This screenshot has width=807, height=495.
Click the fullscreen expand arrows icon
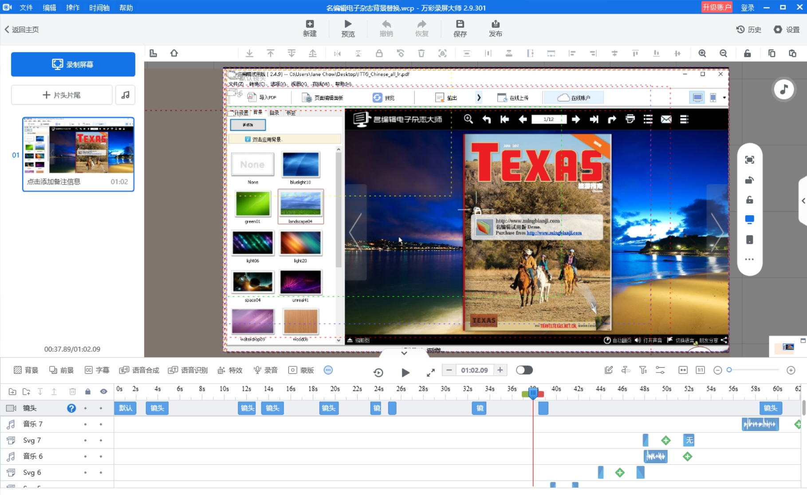430,373
